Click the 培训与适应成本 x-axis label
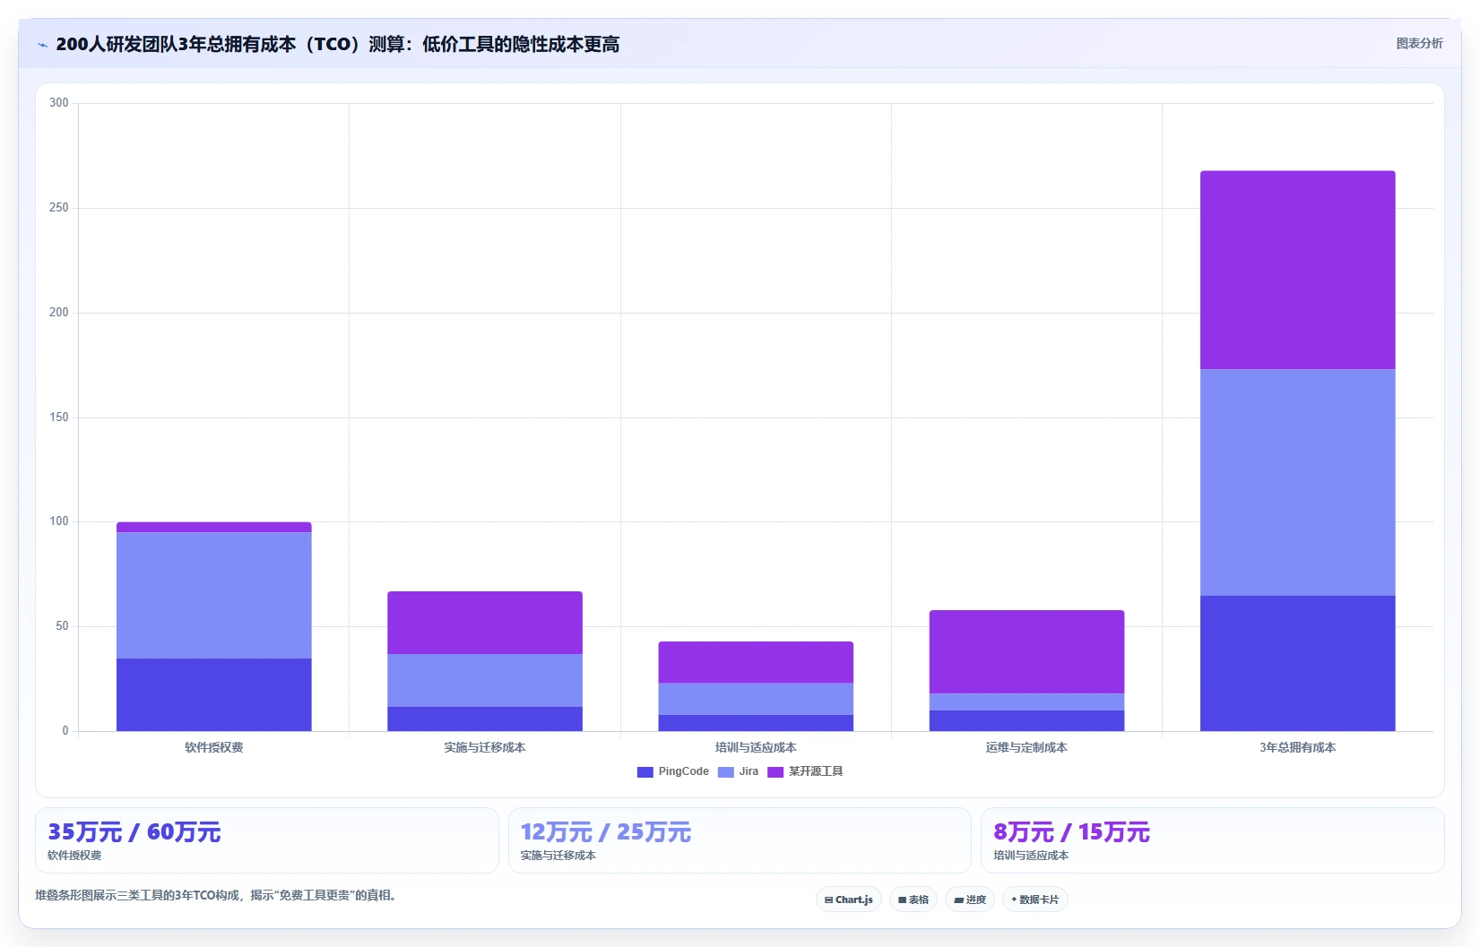 pyautogui.click(x=756, y=747)
